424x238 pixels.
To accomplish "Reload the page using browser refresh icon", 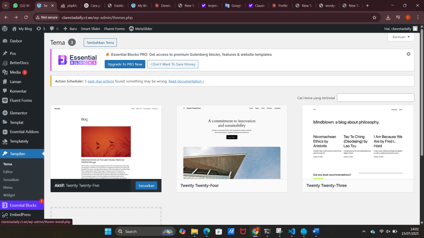I will 26,17.
